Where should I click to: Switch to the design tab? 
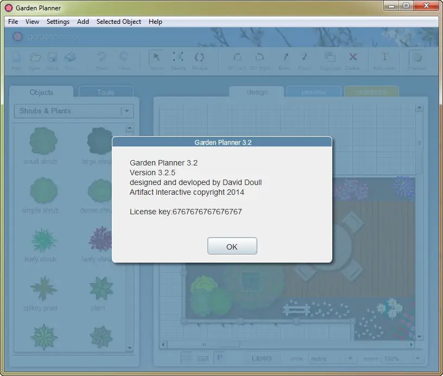pos(257,92)
